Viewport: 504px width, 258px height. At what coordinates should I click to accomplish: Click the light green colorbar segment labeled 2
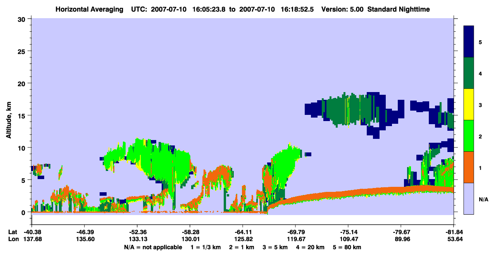(x=469, y=136)
